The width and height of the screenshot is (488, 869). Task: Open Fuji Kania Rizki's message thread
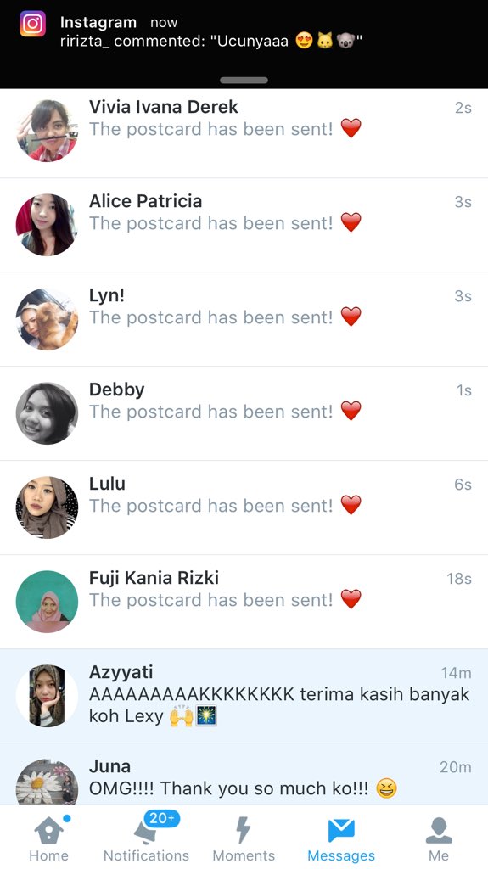244,602
